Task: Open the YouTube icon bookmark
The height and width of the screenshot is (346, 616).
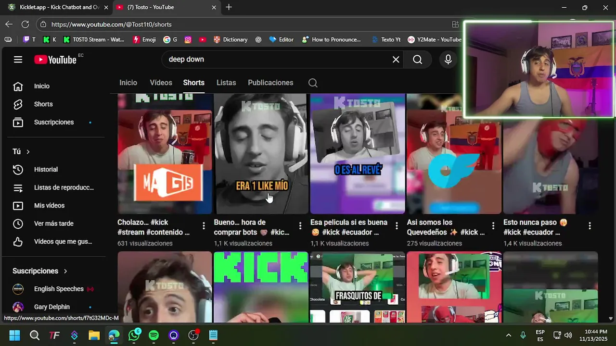Action: pos(203,39)
